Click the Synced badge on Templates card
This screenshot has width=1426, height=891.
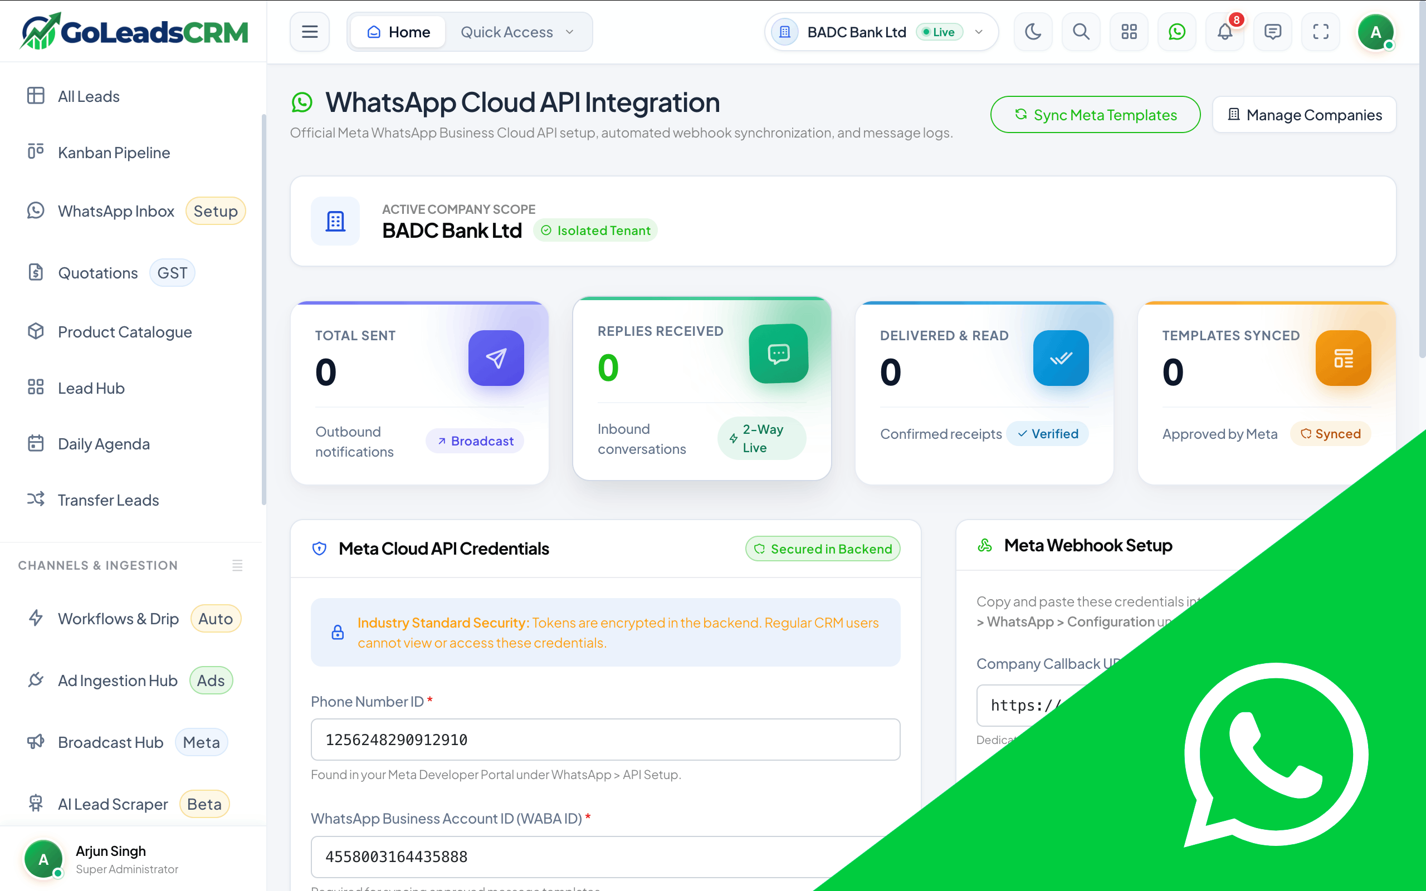(x=1331, y=434)
